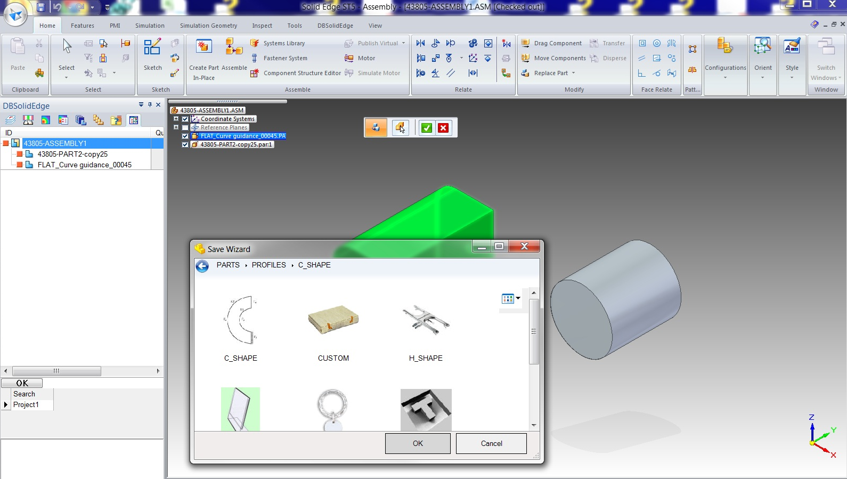Viewport: 847px width, 479px height.
Task: Click the green checkmark accept button
Action: click(x=427, y=127)
